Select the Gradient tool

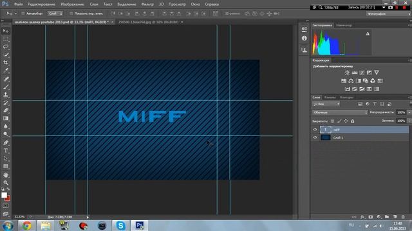pyautogui.click(x=6, y=118)
